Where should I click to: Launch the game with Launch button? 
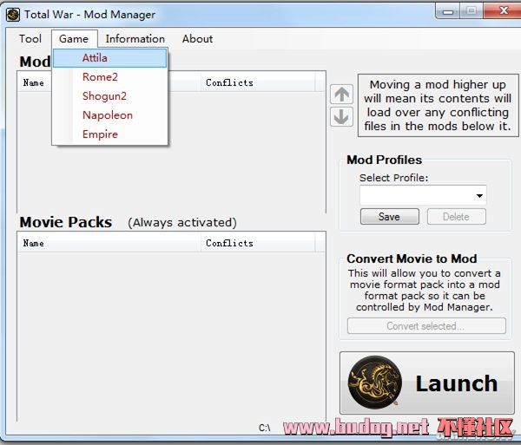427,383
